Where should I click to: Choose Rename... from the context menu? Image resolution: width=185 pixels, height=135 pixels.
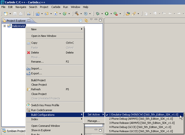pyautogui.click(x=55, y=62)
